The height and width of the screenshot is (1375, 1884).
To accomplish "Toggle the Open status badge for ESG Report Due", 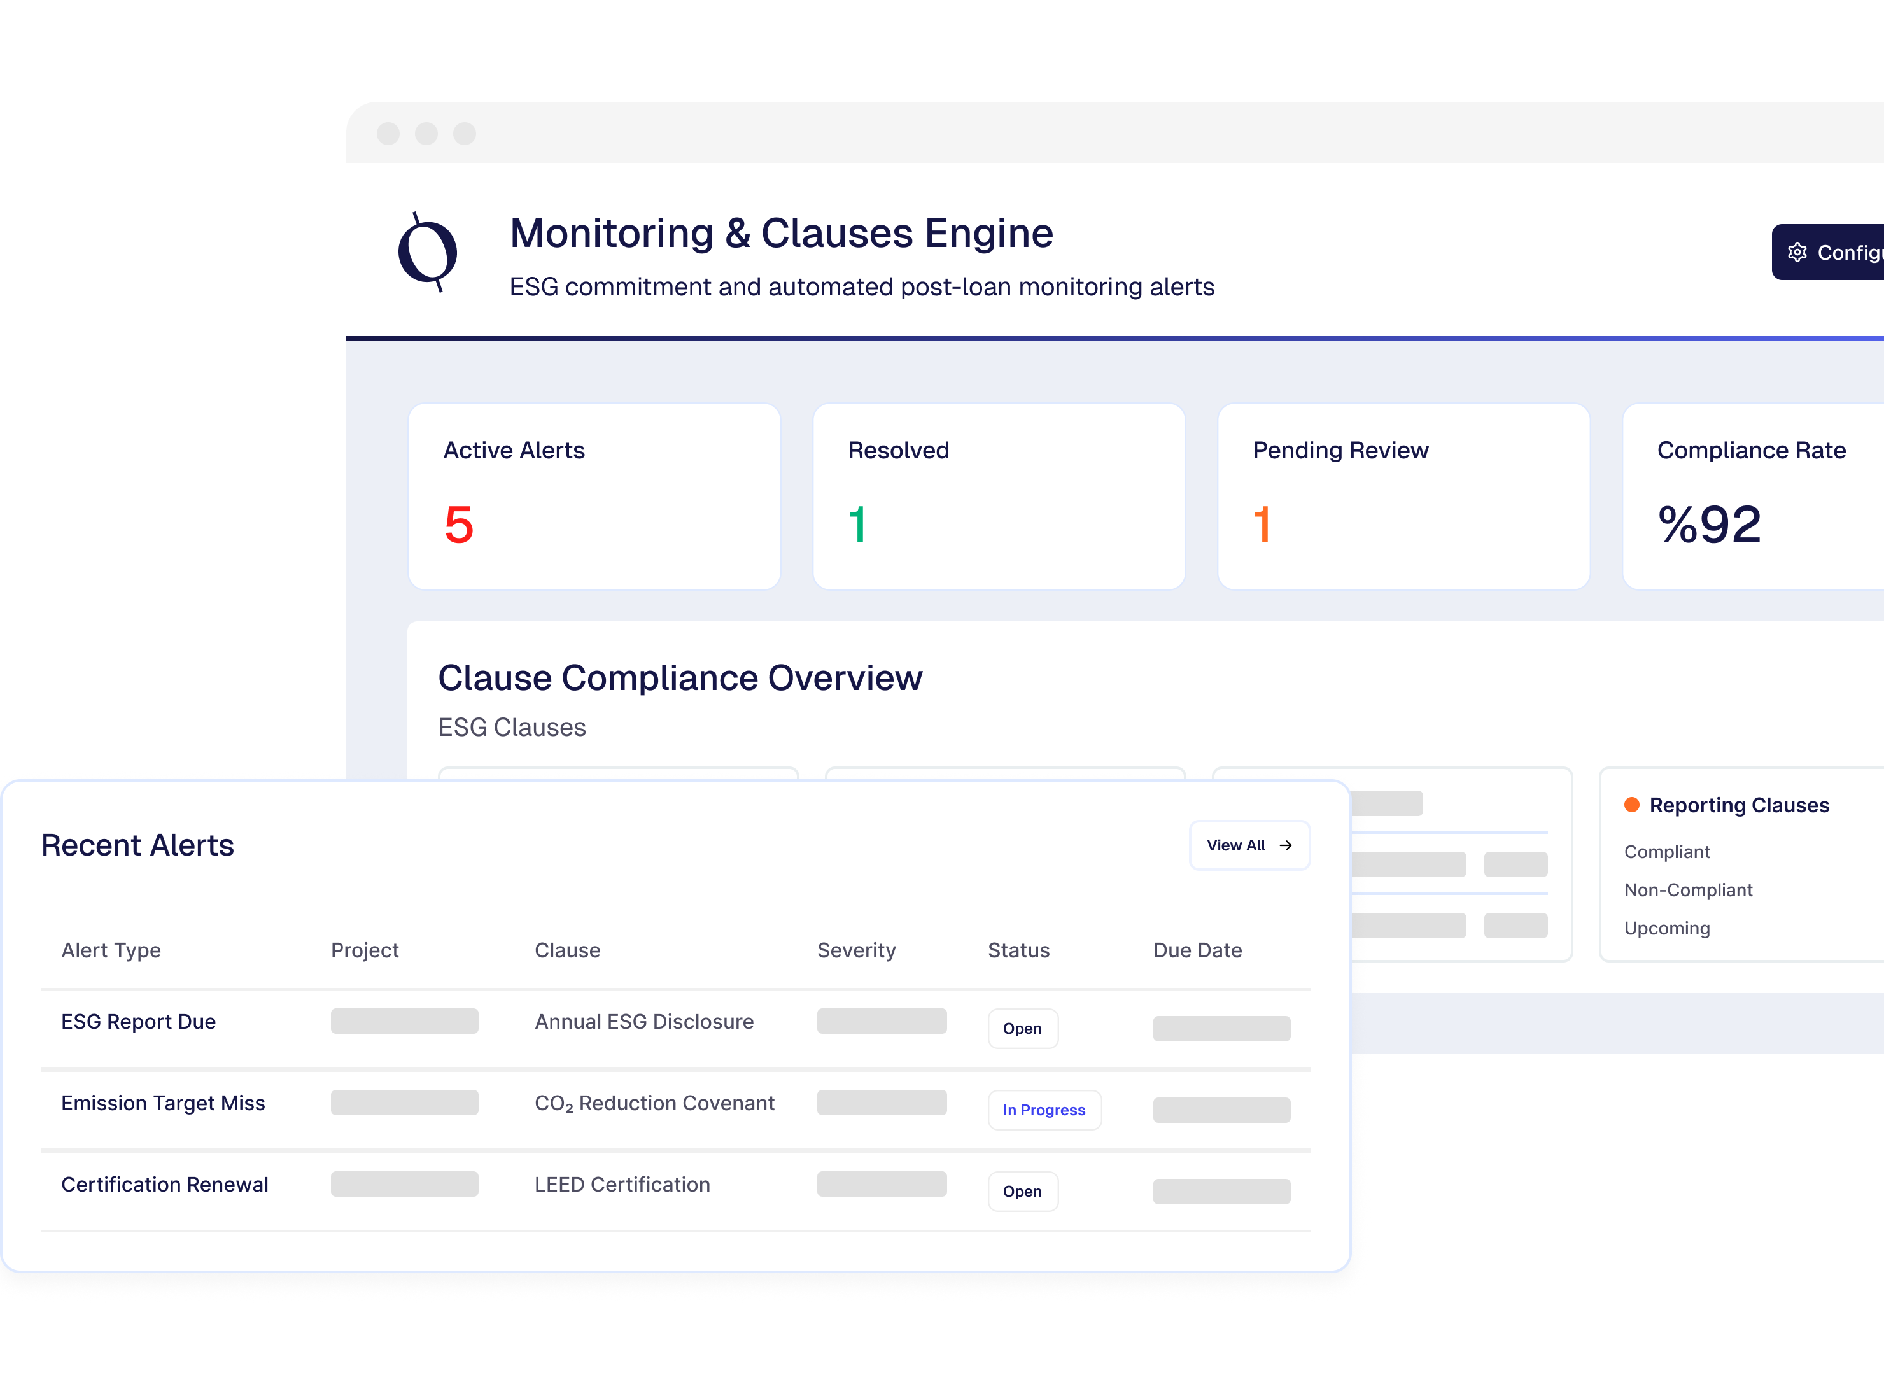I will pos(1022,1028).
